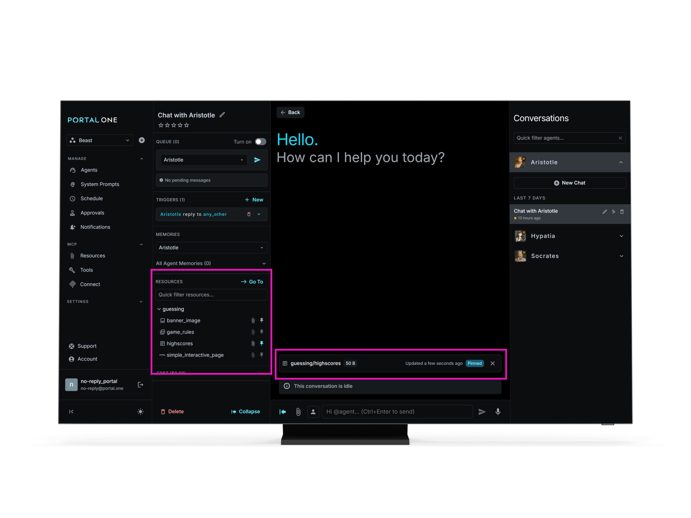Expand Hypatia conversations list
The image size is (691, 518).
pyautogui.click(x=621, y=236)
